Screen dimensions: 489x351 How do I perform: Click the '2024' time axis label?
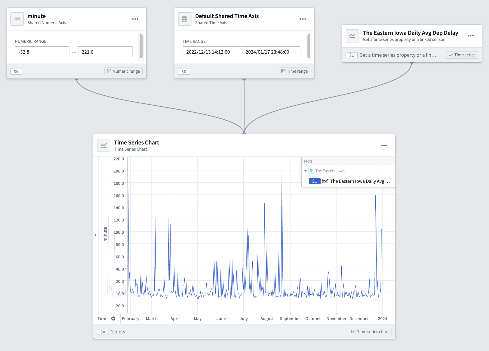pyautogui.click(x=383, y=319)
